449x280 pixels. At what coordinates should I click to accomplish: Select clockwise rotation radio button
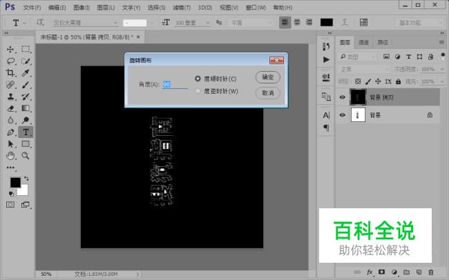pos(198,79)
